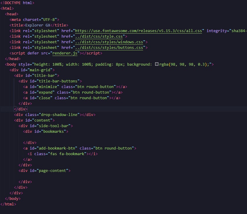Click the closing </html> tag

[x=8, y=204]
